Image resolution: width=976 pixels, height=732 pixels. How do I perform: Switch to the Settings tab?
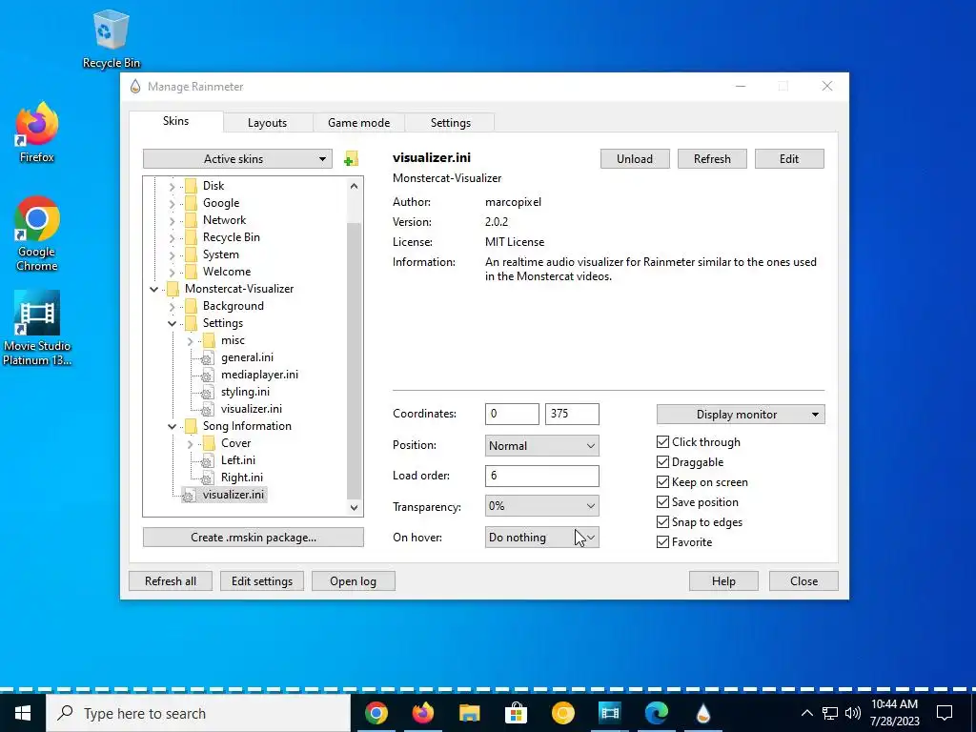pyautogui.click(x=450, y=123)
